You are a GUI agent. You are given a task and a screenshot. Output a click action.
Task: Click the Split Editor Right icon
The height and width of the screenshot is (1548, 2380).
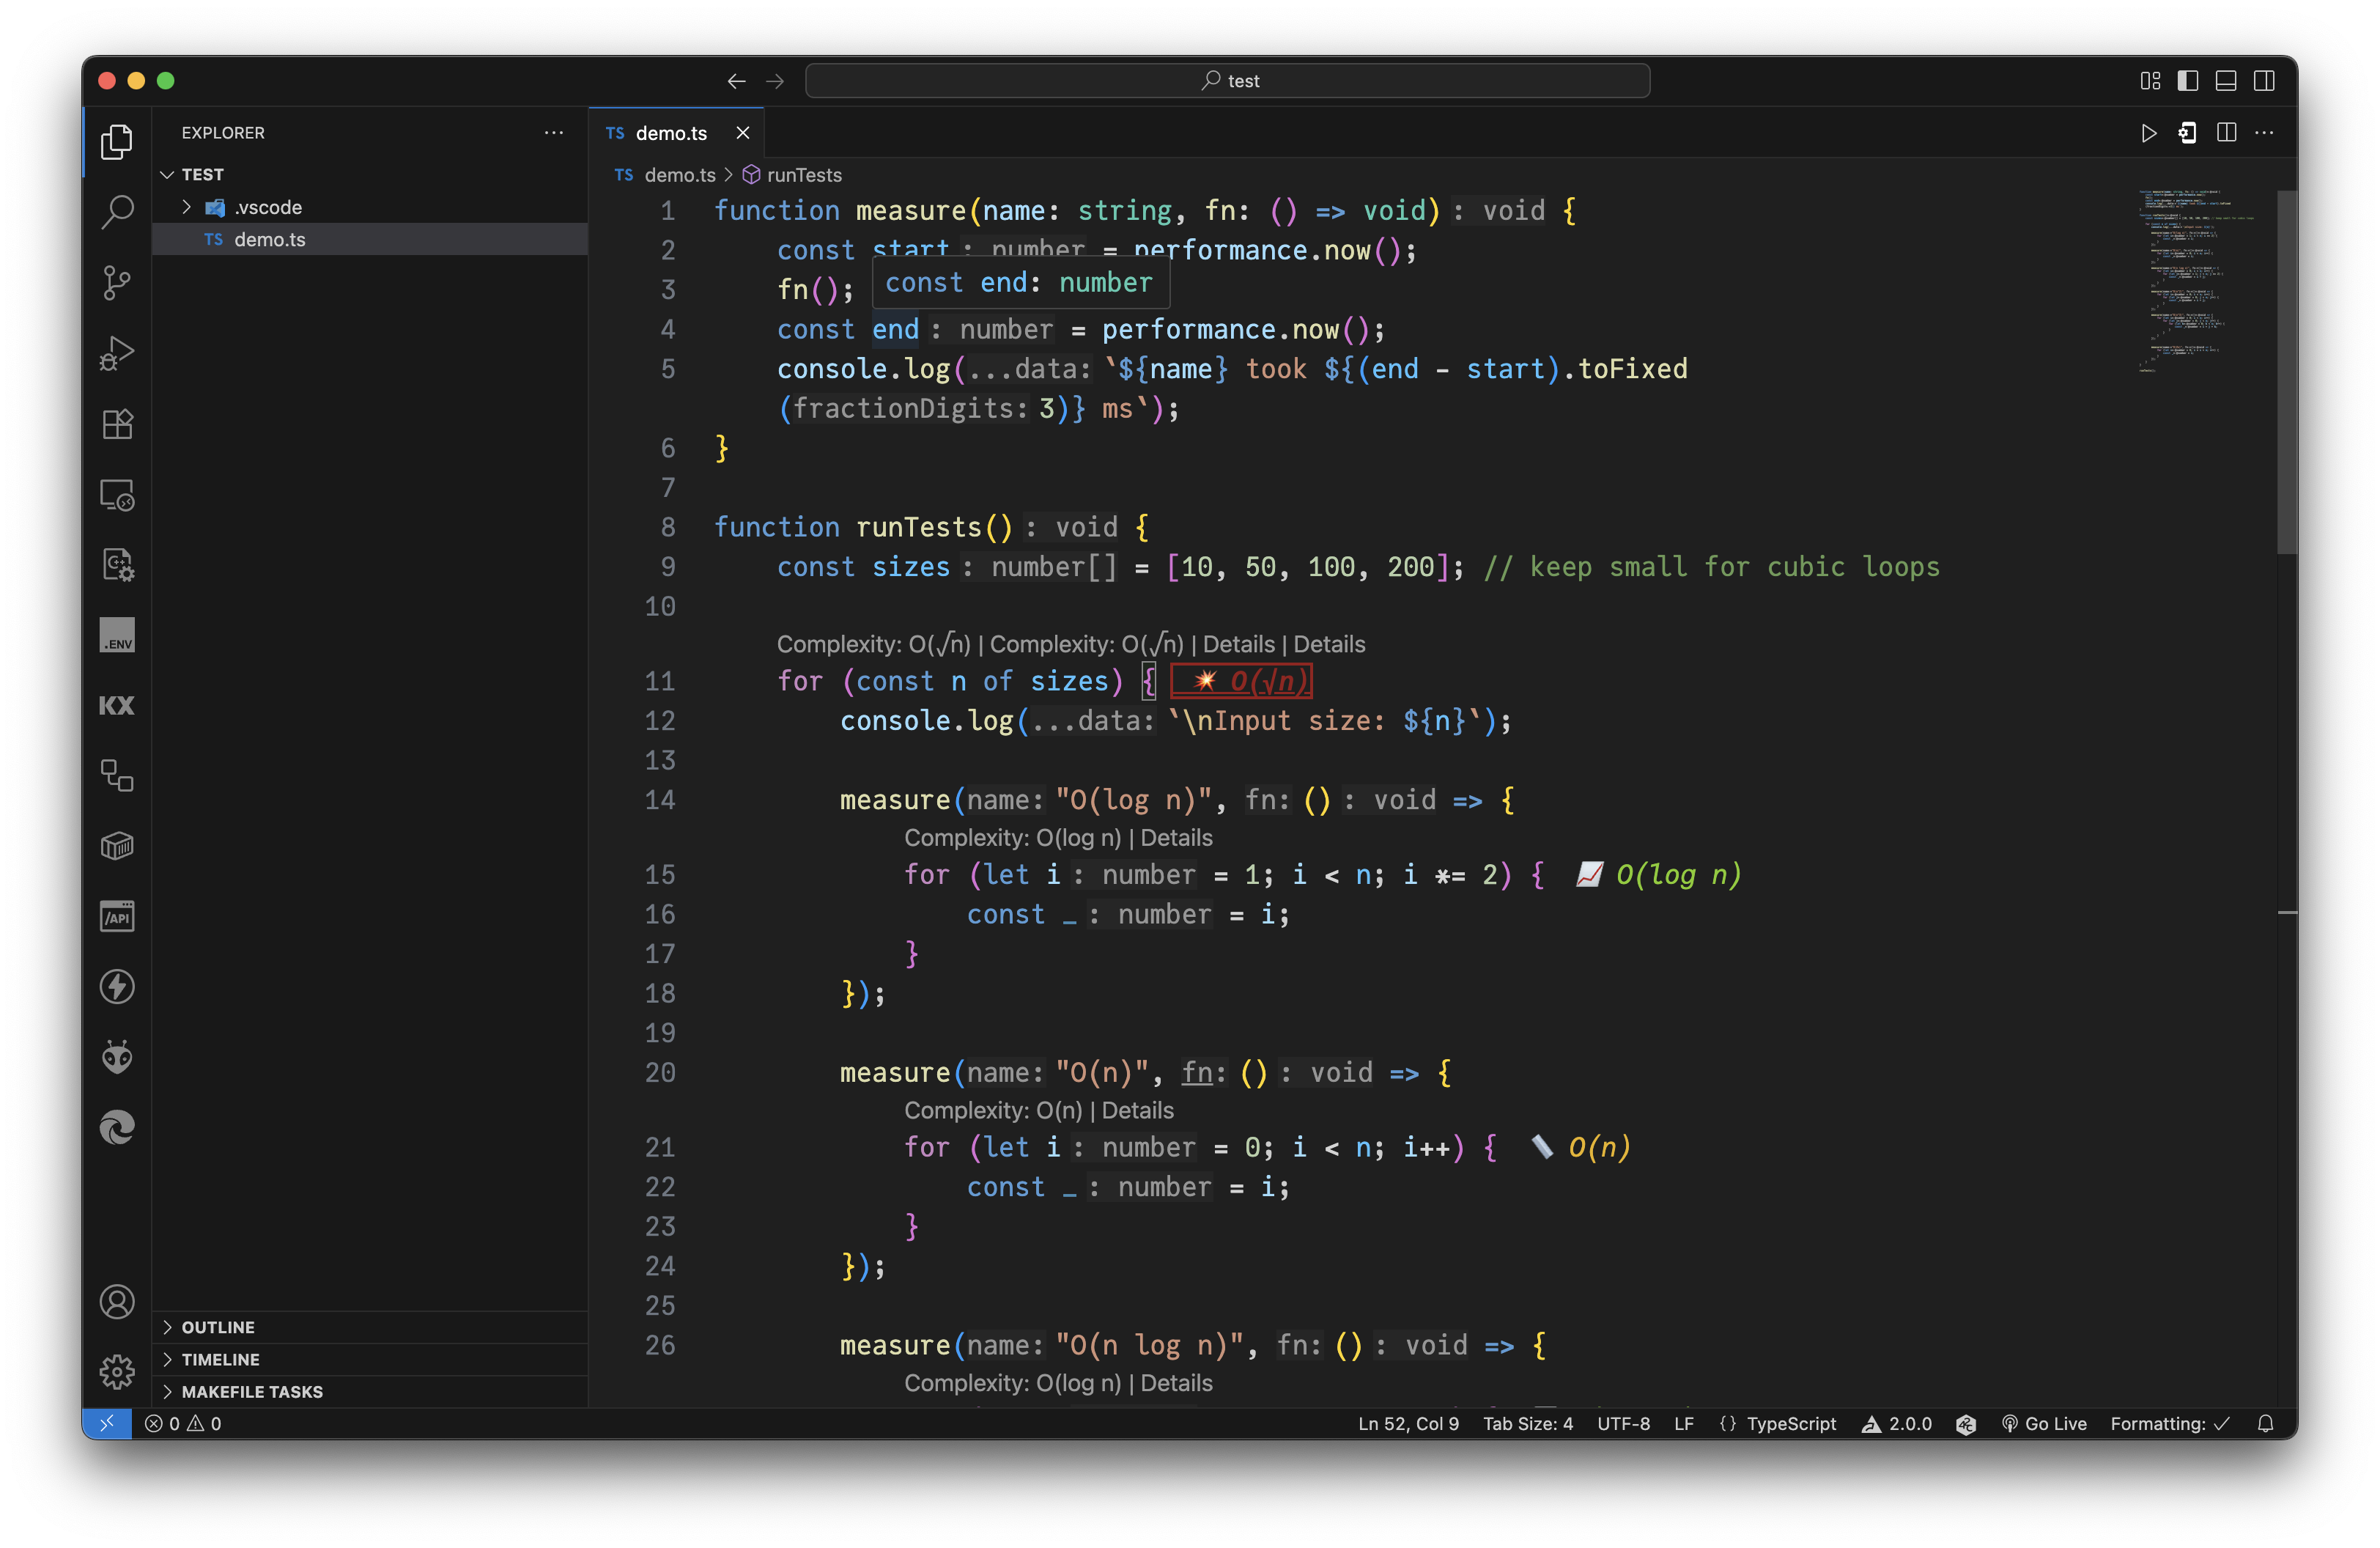coord(2226,133)
